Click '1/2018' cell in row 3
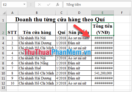The width and height of the screenshot is (132, 92). tap(61, 38)
